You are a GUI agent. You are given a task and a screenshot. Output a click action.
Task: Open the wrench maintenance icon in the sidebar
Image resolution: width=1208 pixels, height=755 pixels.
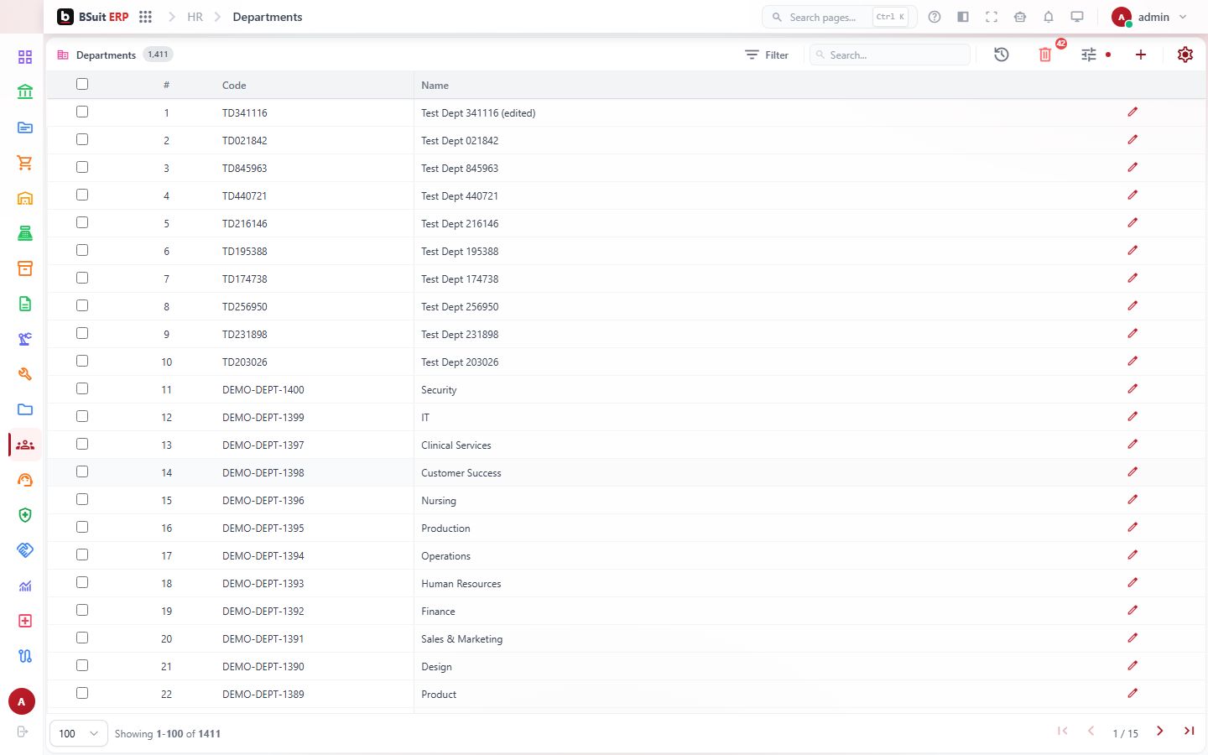(25, 374)
